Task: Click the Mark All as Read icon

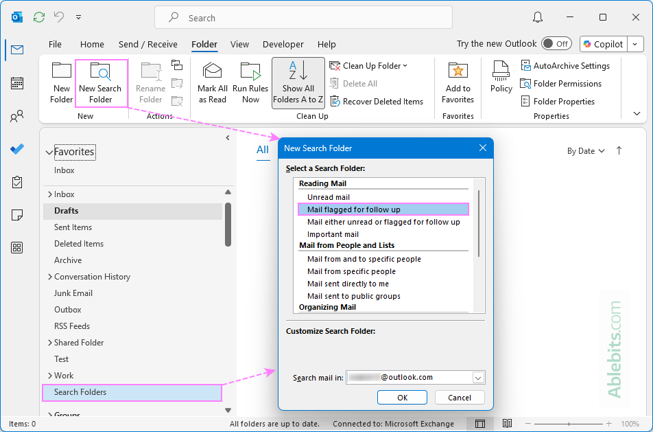Action: [213, 82]
